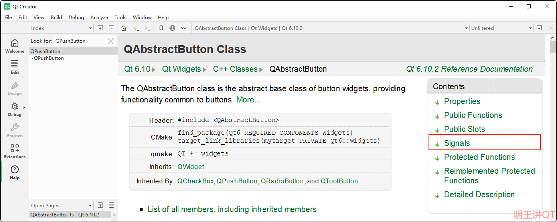Follow the Qt Widgets breadcrumb link
Viewport: 557px width, 222px height.
pos(182,69)
